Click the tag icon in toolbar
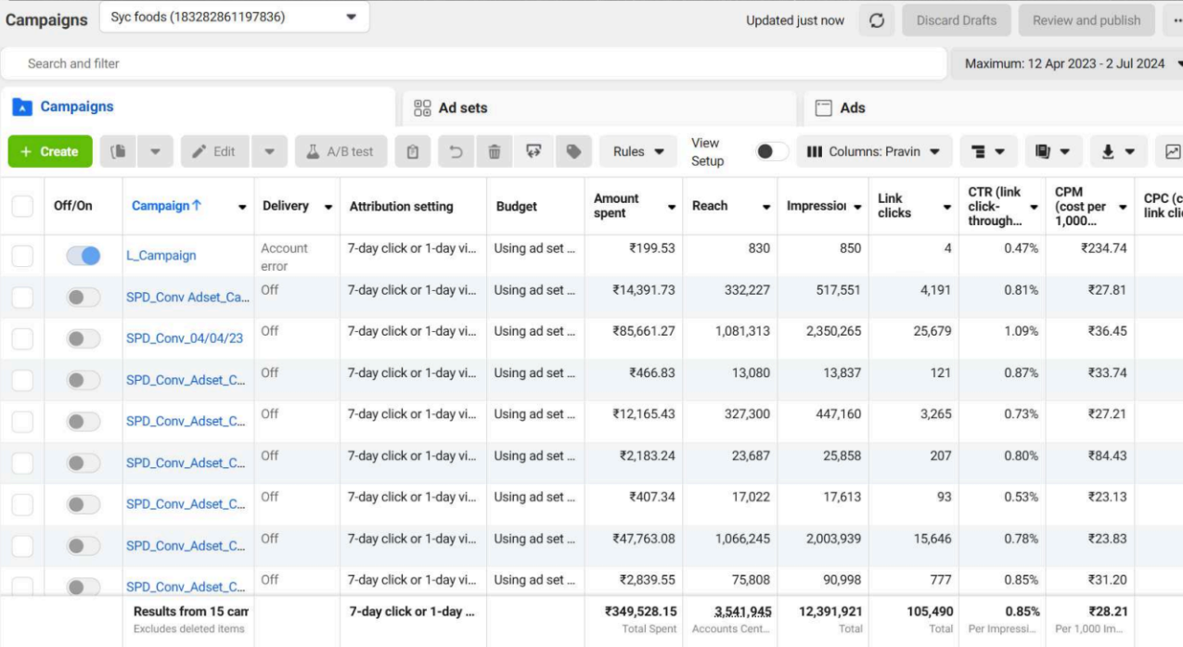The image size is (1183, 647). [x=573, y=152]
